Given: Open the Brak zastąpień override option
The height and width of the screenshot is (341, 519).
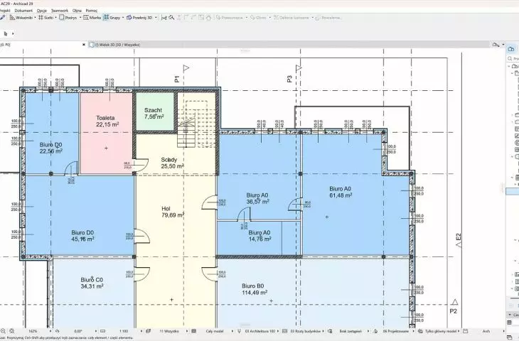Looking at the screenshot, I should tap(351, 331).
